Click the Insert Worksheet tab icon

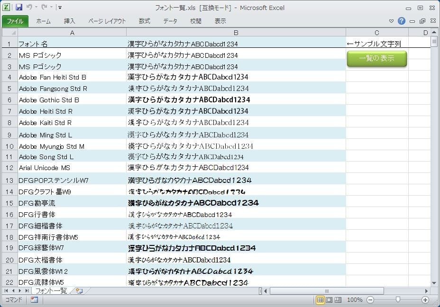pyautogui.click(x=79, y=291)
